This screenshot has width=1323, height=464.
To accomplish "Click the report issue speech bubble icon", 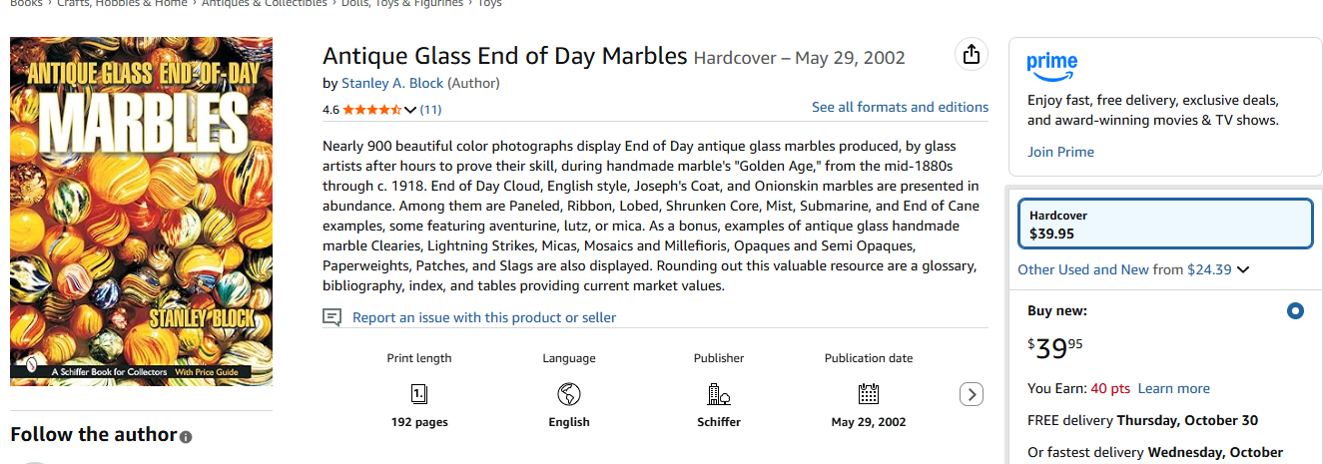I will (x=332, y=317).
